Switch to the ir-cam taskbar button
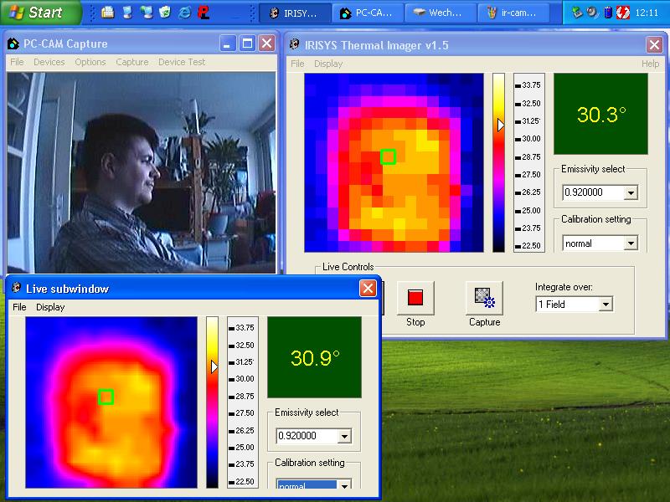This screenshot has height=502, width=670. (x=513, y=13)
